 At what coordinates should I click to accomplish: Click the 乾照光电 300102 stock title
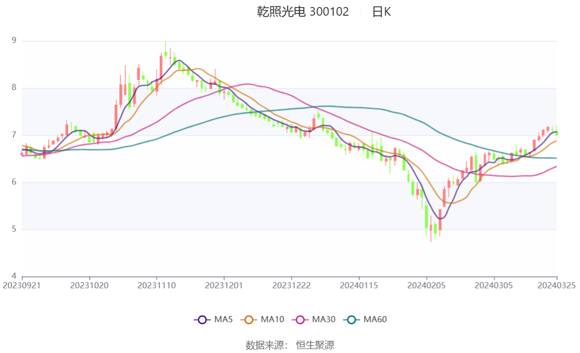point(303,12)
